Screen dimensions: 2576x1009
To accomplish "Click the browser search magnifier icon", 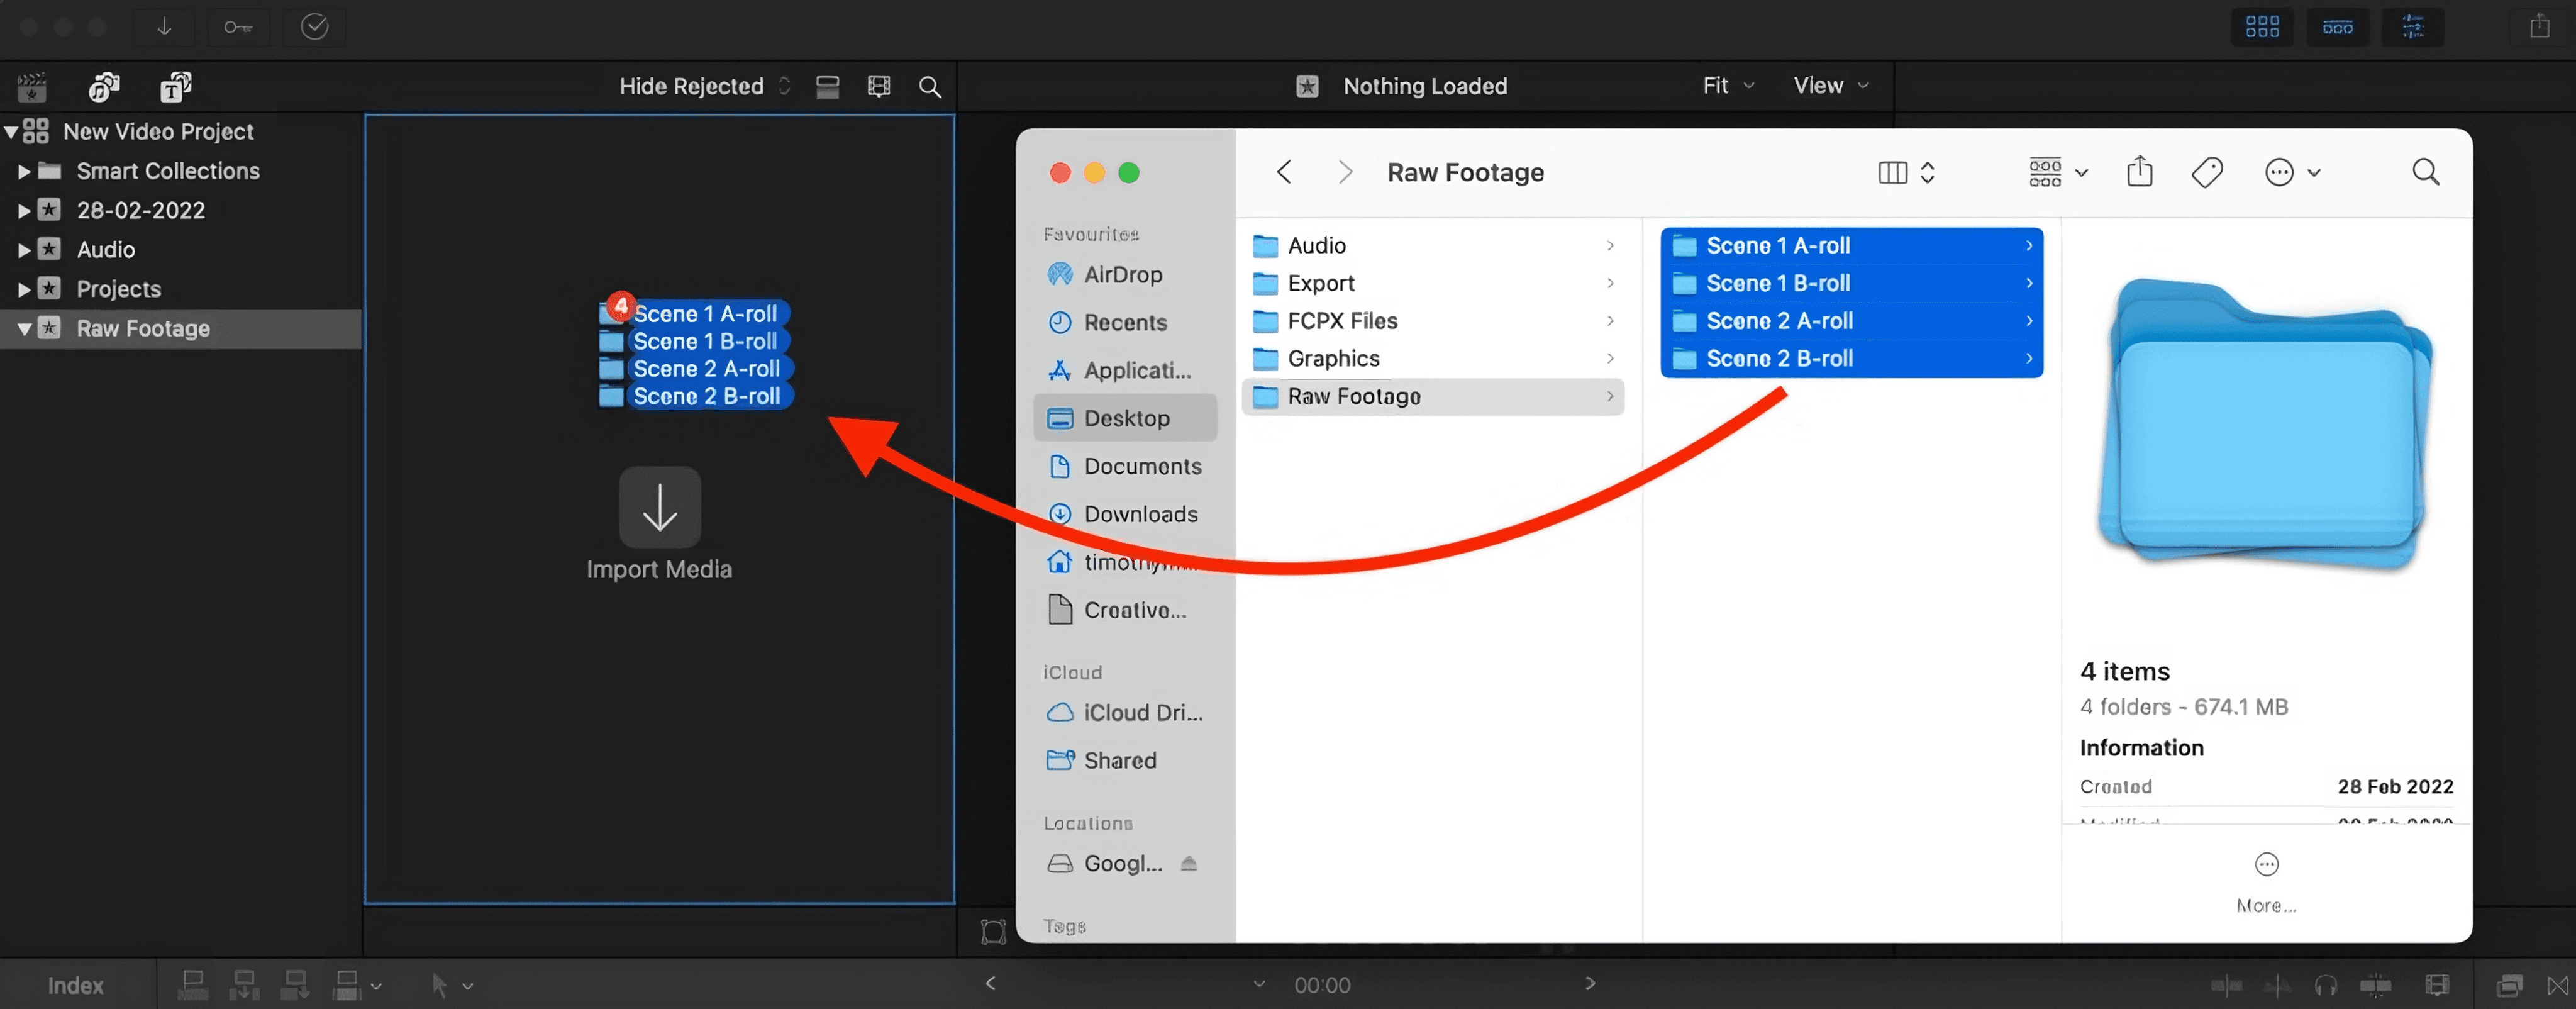I will click(x=929, y=87).
